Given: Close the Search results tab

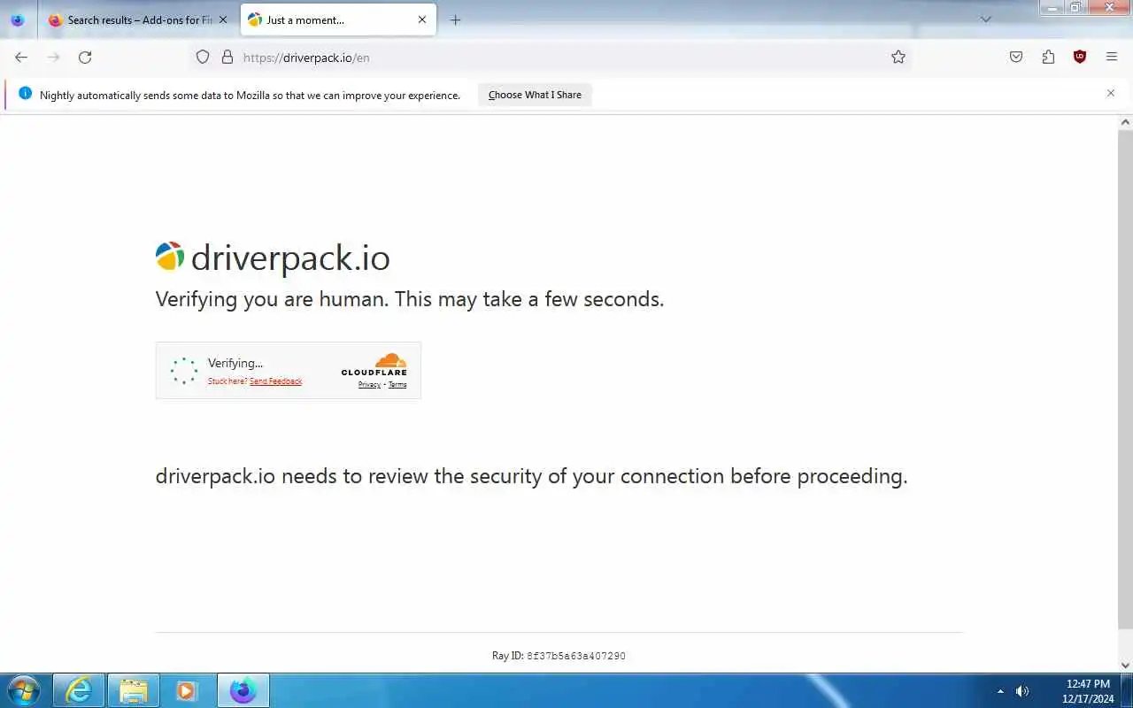Looking at the screenshot, I should (x=223, y=19).
